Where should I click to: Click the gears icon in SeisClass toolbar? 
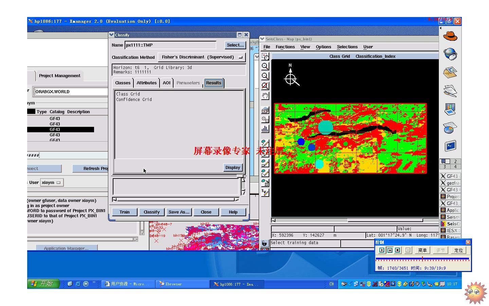click(x=265, y=119)
